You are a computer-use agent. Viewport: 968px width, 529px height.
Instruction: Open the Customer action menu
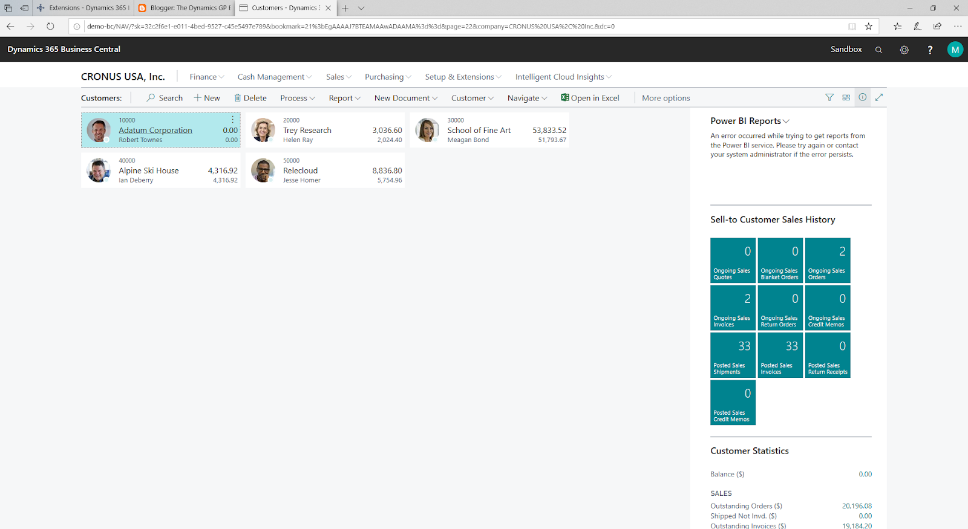473,98
